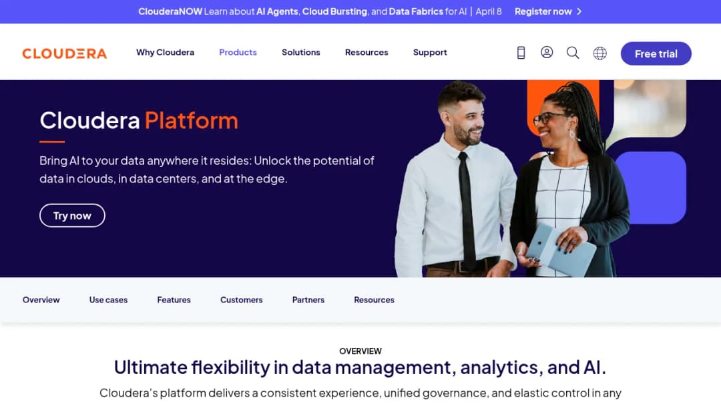Jump to the Overview section tab
This screenshot has width=721, height=406.
[x=41, y=300]
